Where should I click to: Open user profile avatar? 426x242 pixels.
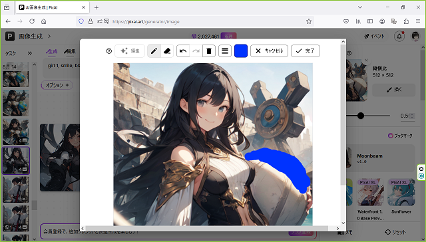point(415,36)
